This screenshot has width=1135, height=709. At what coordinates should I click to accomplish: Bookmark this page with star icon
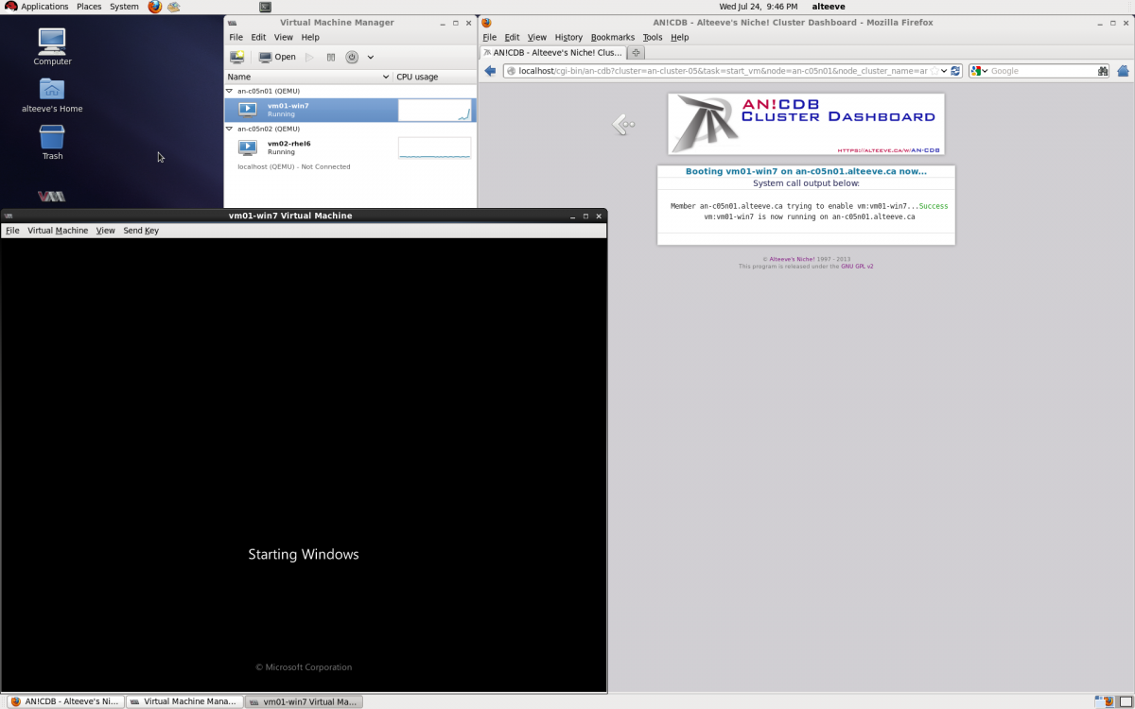tap(934, 71)
